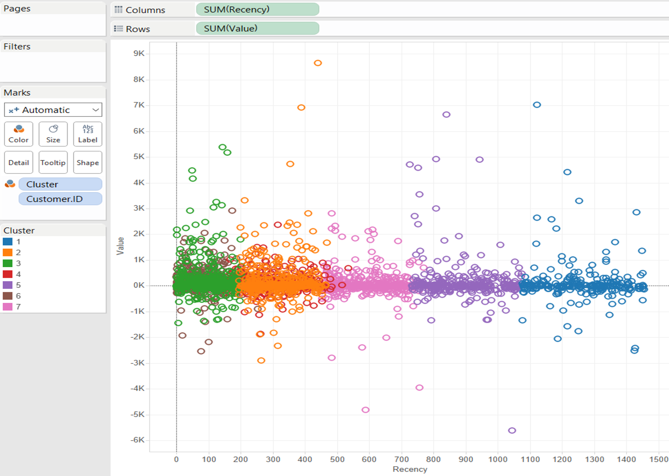Open the Label marks card

(88, 134)
